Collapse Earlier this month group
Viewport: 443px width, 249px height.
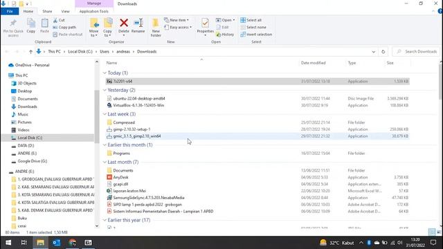point(105,145)
